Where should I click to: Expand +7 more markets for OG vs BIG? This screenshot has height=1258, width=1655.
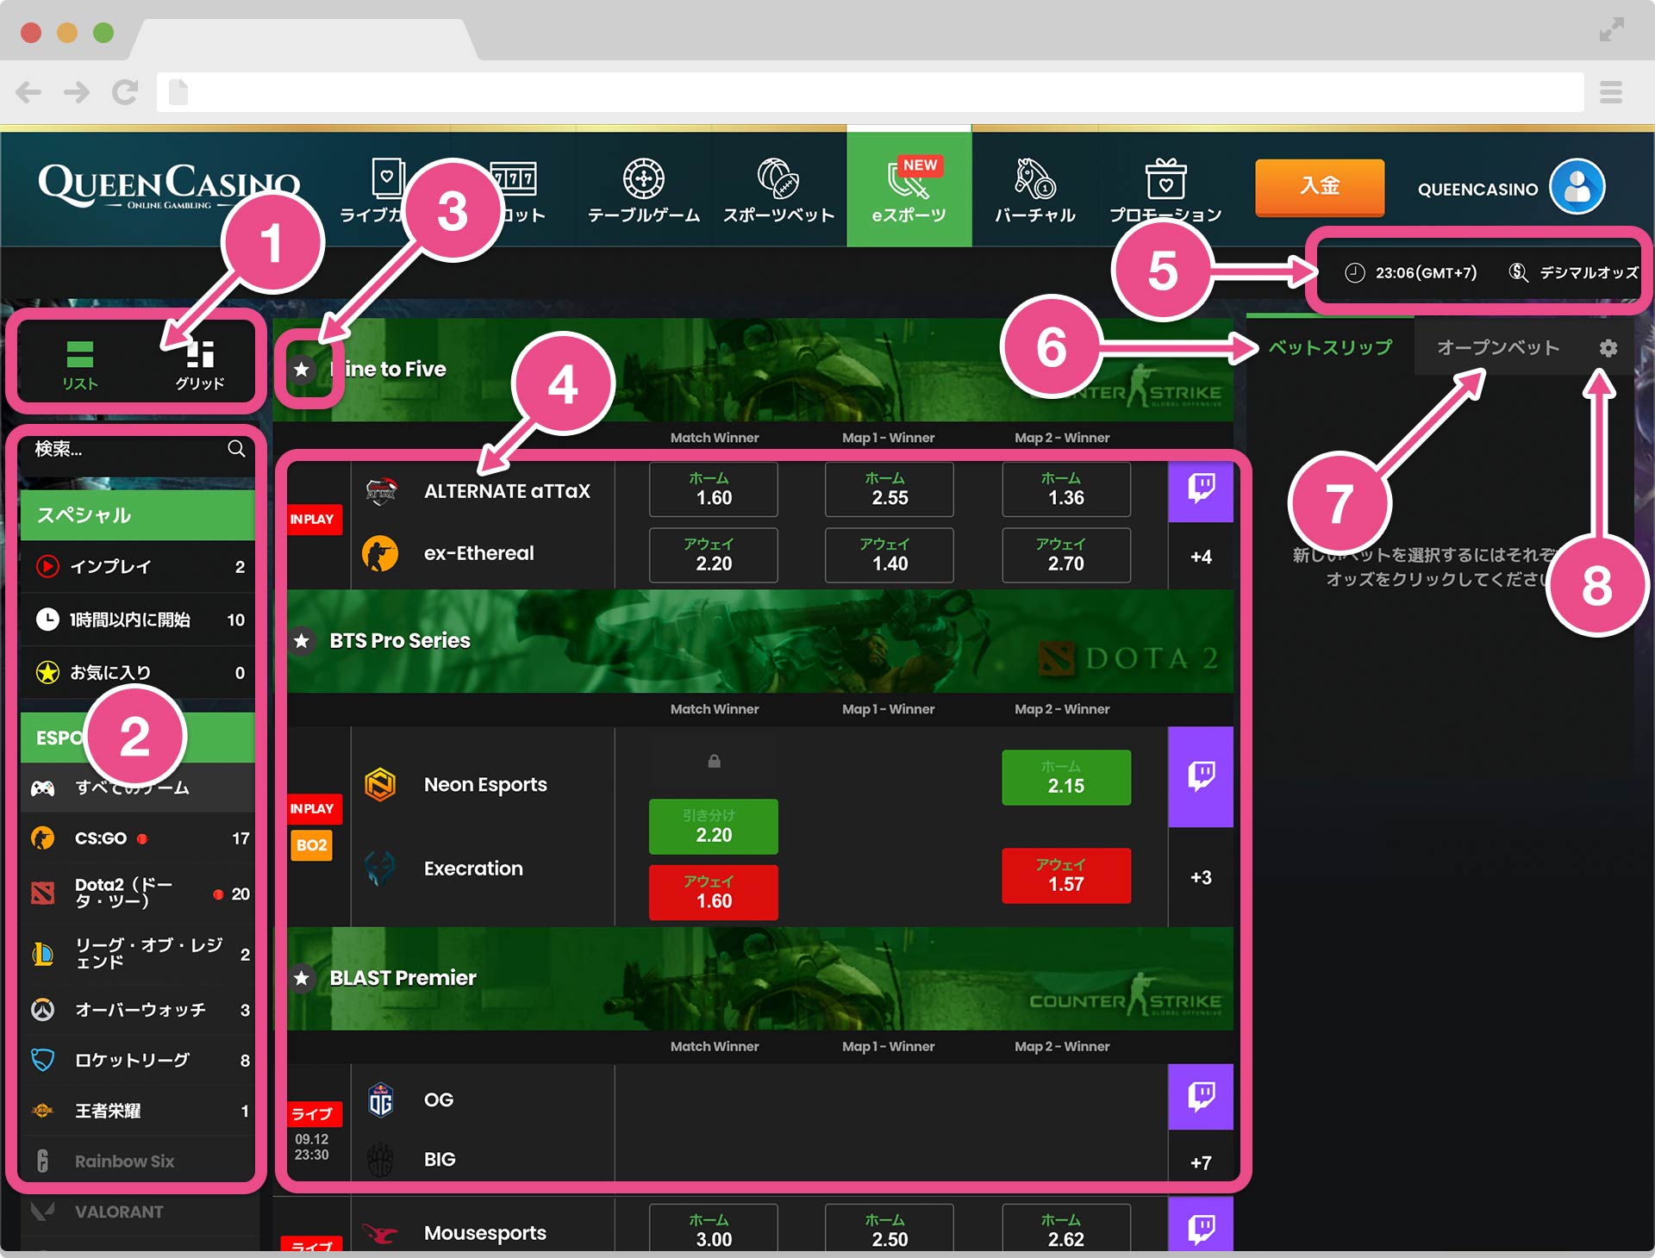coord(1201,1162)
